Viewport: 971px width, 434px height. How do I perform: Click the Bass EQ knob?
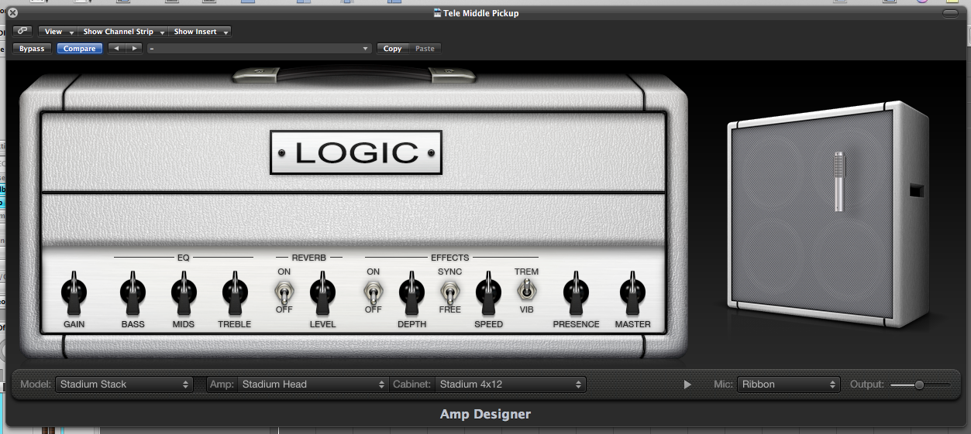click(133, 293)
